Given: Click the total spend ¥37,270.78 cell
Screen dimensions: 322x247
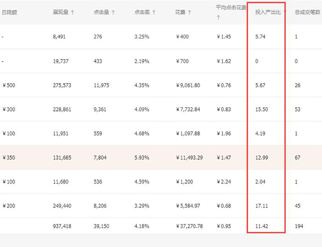Looking at the screenshot, I should (x=190, y=226).
